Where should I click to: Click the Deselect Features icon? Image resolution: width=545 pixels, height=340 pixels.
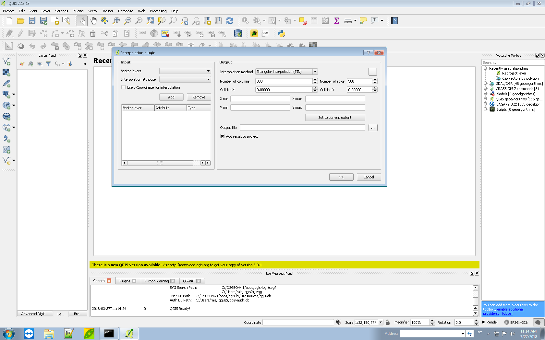(x=303, y=21)
